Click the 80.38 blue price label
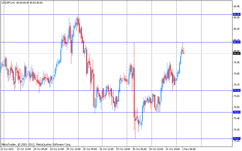 coord(236,14)
